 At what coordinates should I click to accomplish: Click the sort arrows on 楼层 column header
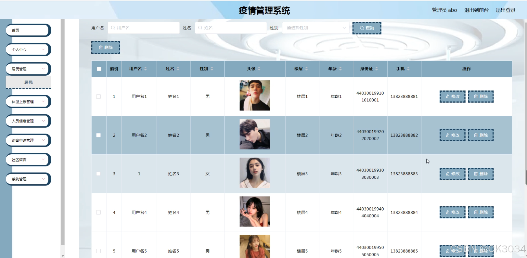[x=306, y=69]
